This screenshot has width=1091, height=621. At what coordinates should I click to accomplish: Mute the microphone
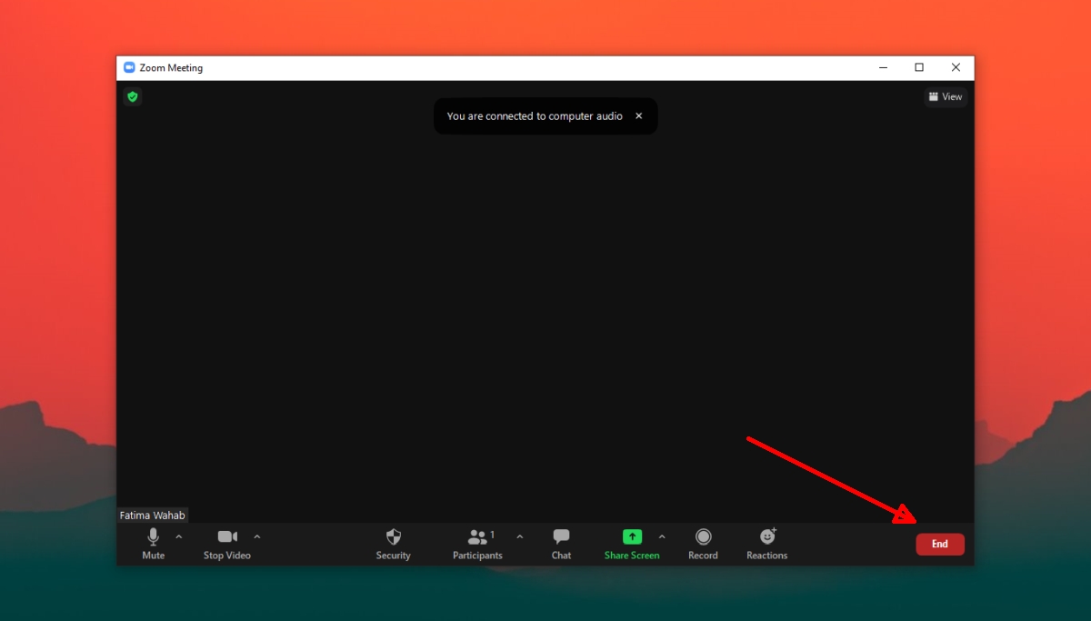154,544
